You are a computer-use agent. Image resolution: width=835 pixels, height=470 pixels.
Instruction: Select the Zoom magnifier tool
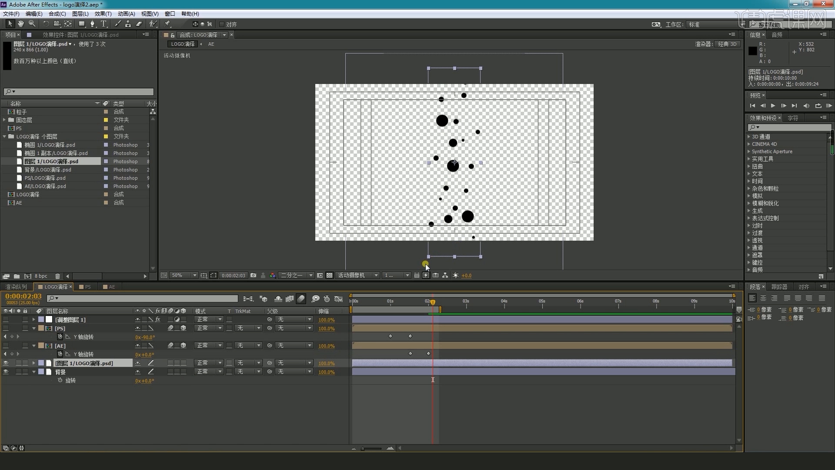click(32, 24)
